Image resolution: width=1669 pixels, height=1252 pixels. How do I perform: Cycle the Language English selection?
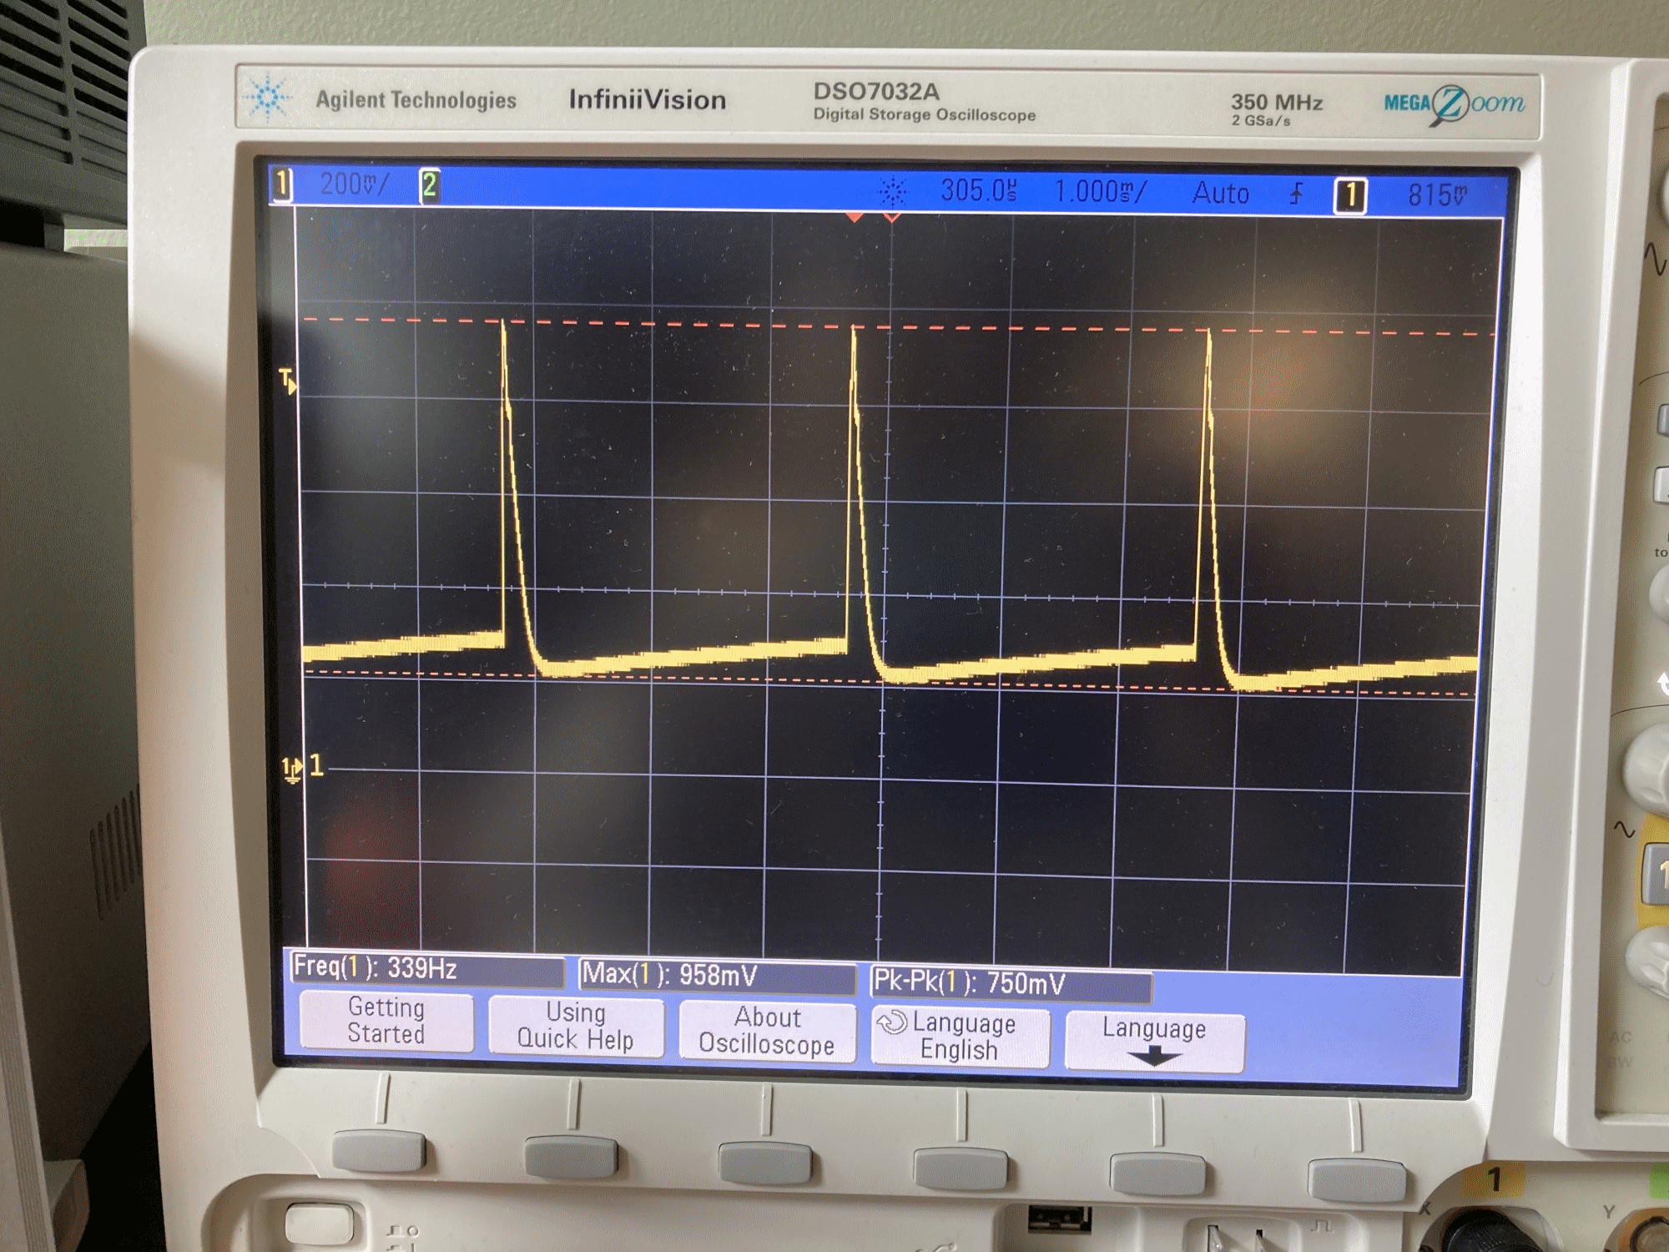pos(960,1036)
